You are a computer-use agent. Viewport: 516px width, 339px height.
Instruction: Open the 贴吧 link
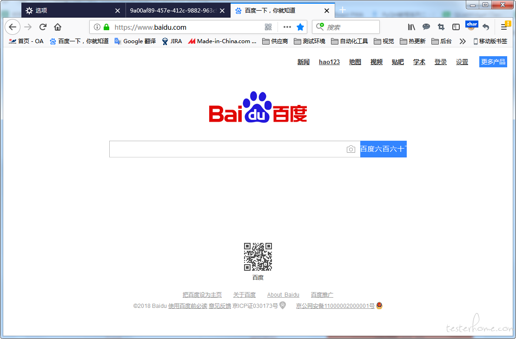click(x=398, y=62)
